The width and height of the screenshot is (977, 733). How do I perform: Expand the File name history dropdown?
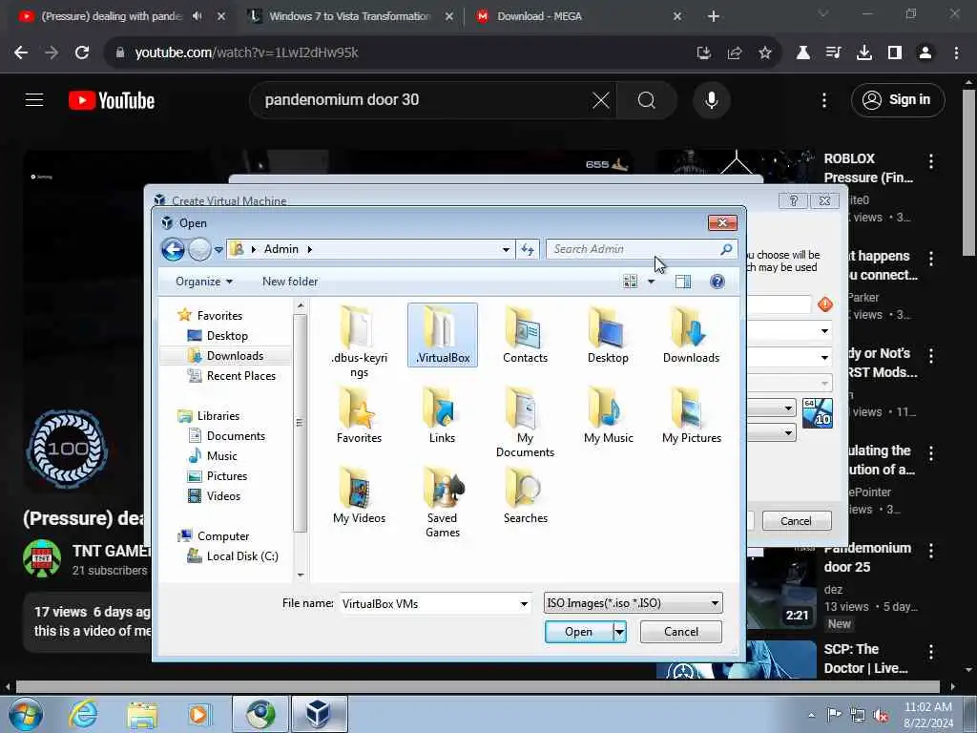(x=524, y=603)
